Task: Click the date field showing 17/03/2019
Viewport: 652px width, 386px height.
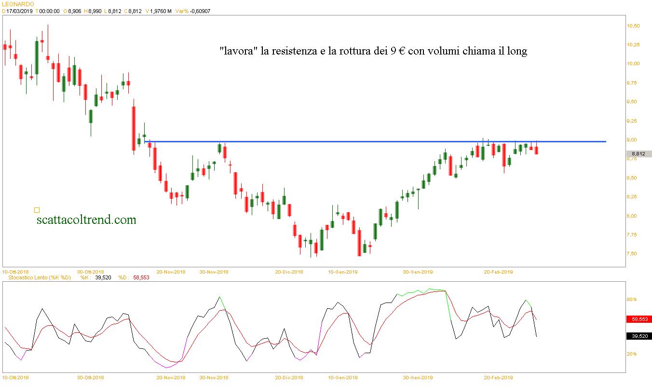Action: pos(20,11)
